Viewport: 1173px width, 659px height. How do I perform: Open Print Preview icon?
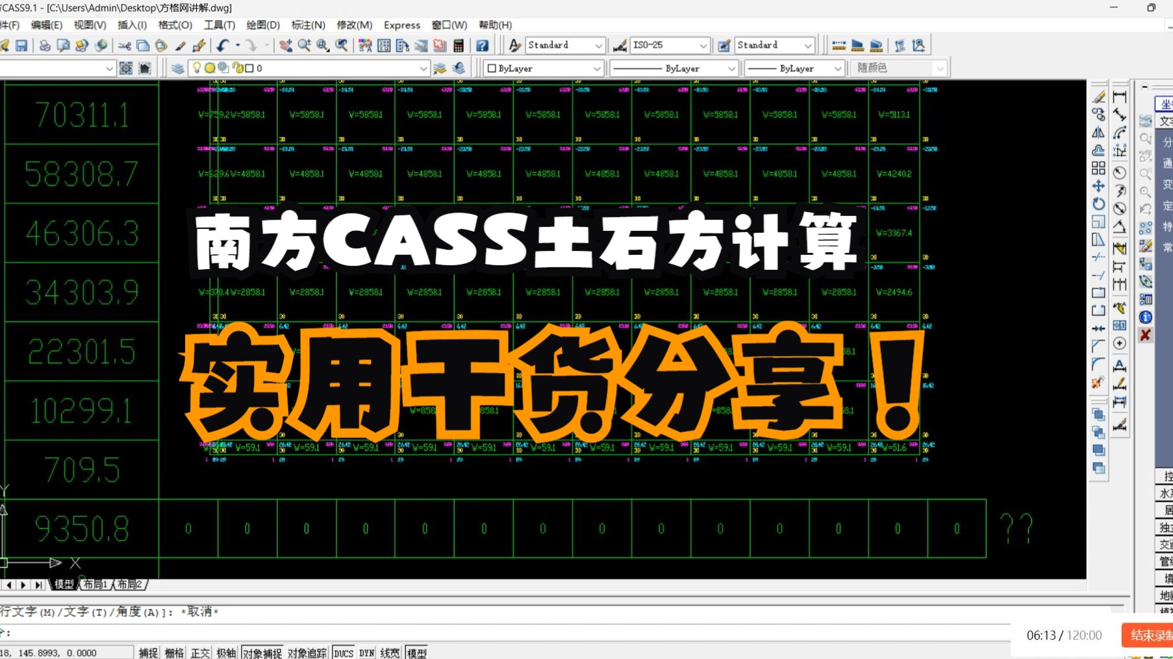click(63, 45)
